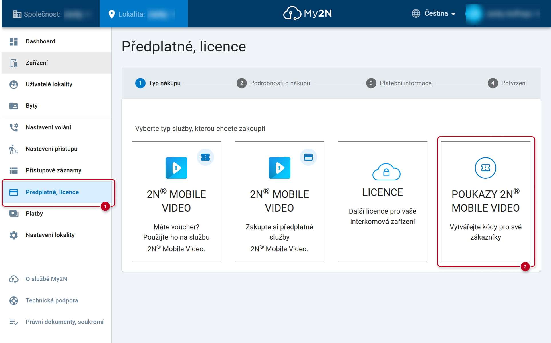Image resolution: width=551 pixels, height=343 pixels.
Task: Open Nastavení lokality settings
Action: pyautogui.click(x=56, y=235)
